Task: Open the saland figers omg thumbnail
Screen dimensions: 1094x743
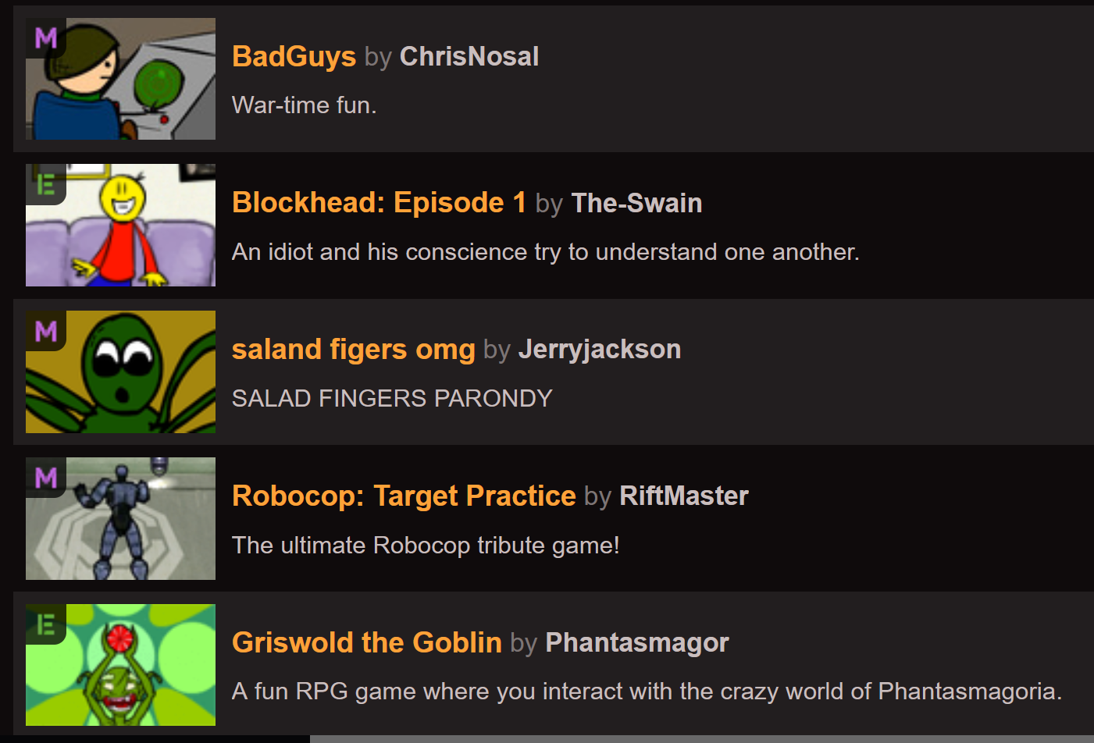Action: tap(120, 371)
